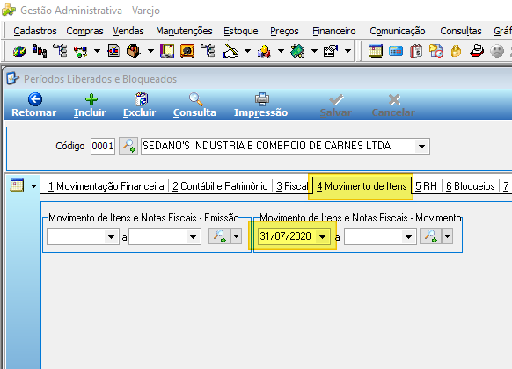Screen dimensions: 512x369
Task: Switch to the 2 Contábil e Patrimônio tab
Action: tap(220, 186)
